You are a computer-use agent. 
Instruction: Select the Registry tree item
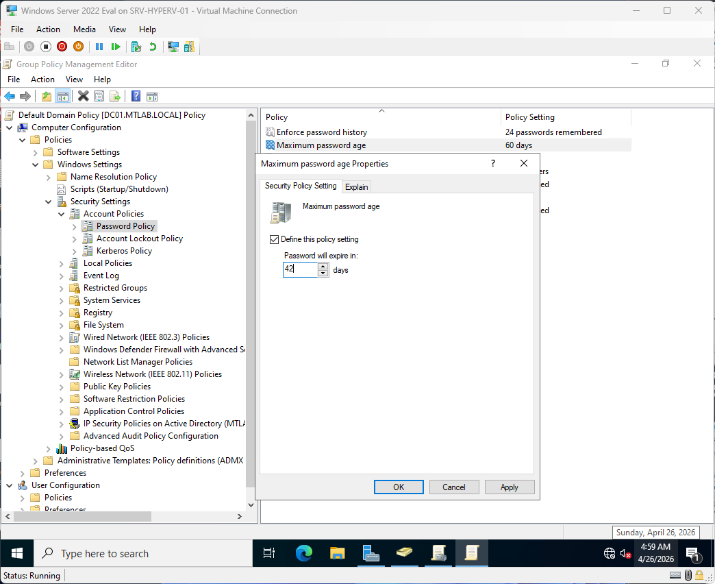(x=97, y=313)
